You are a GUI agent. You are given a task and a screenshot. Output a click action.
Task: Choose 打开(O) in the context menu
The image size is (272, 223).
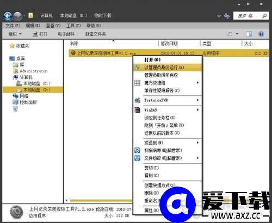tap(168, 60)
